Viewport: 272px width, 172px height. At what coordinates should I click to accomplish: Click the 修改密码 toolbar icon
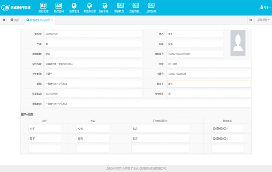(x=59, y=7)
